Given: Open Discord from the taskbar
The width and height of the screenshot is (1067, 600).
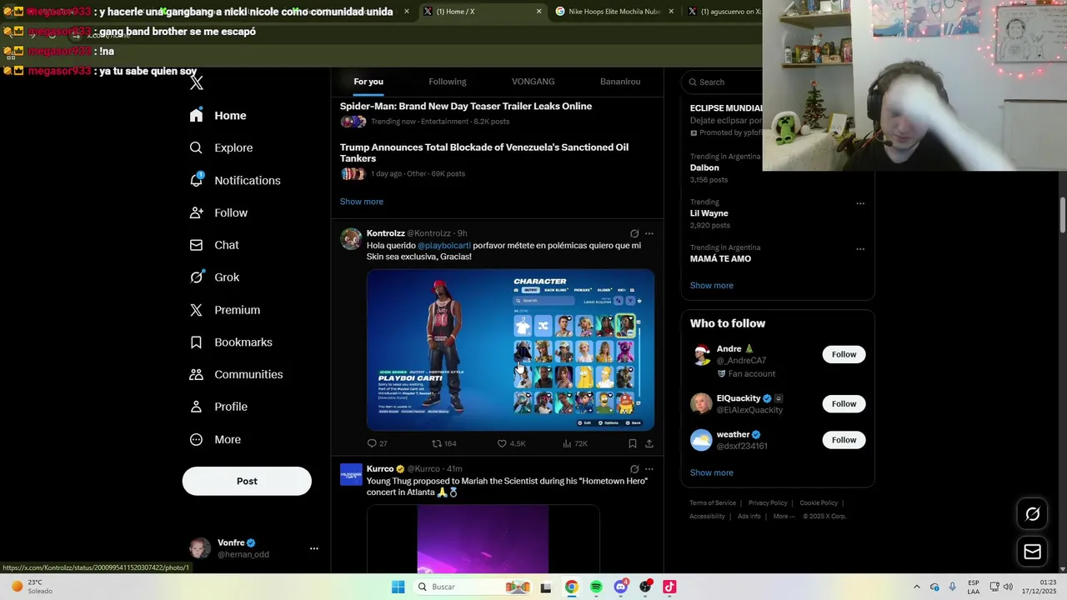Looking at the screenshot, I should pos(620,587).
